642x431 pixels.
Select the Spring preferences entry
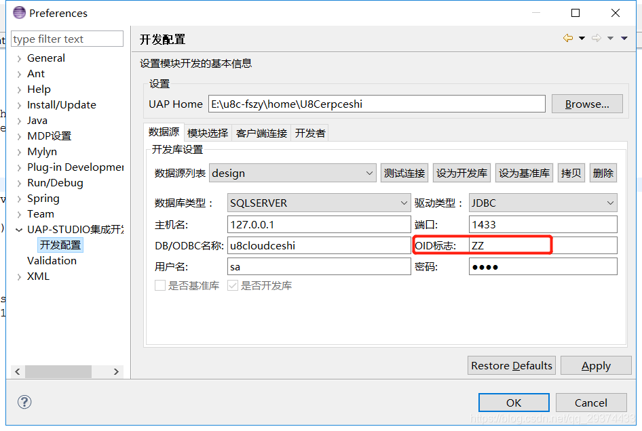(43, 199)
